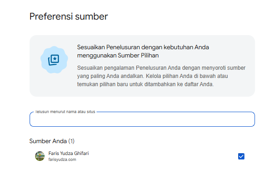Click the line 'temukan pilihan baru untuk ditambahkan'
The width and height of the screenshot is (260, 186).
(x=145, y=84)
